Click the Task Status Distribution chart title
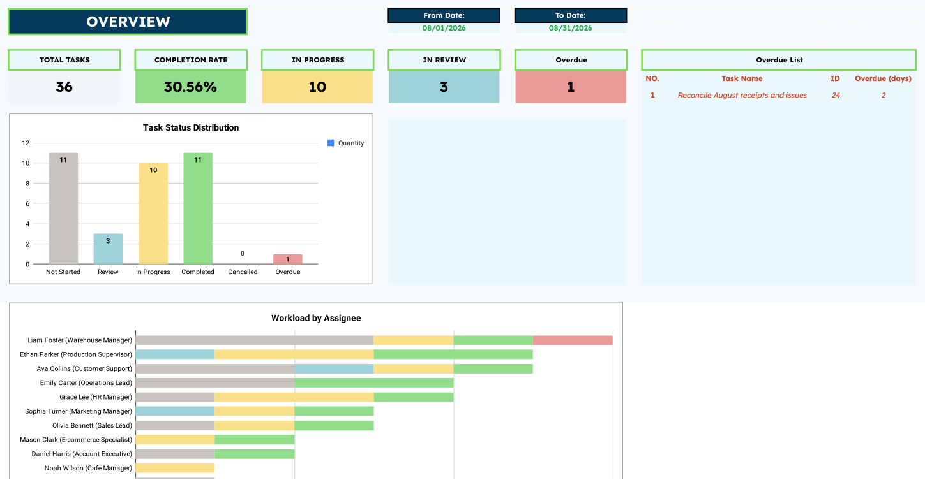925x487 pixels. (191, 127)
